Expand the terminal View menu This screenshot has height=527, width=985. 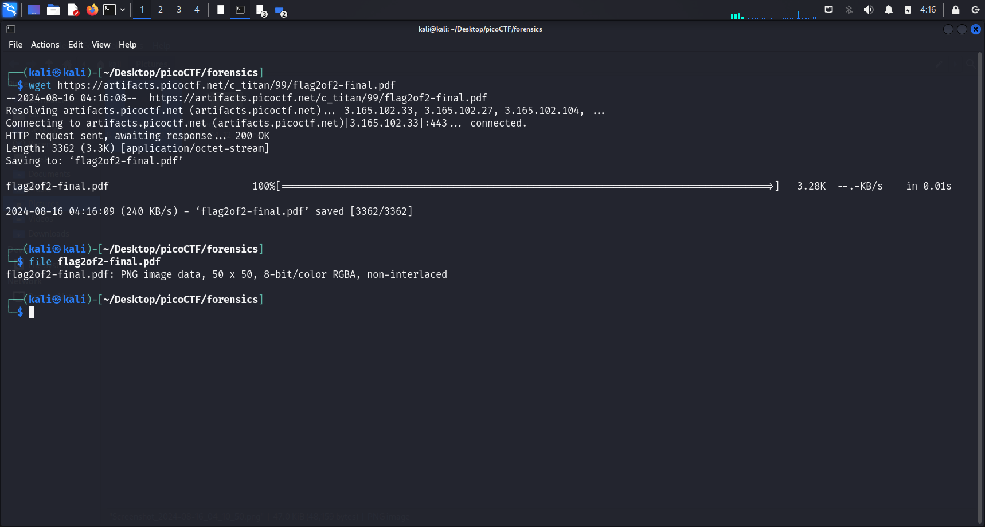(101, 45)
